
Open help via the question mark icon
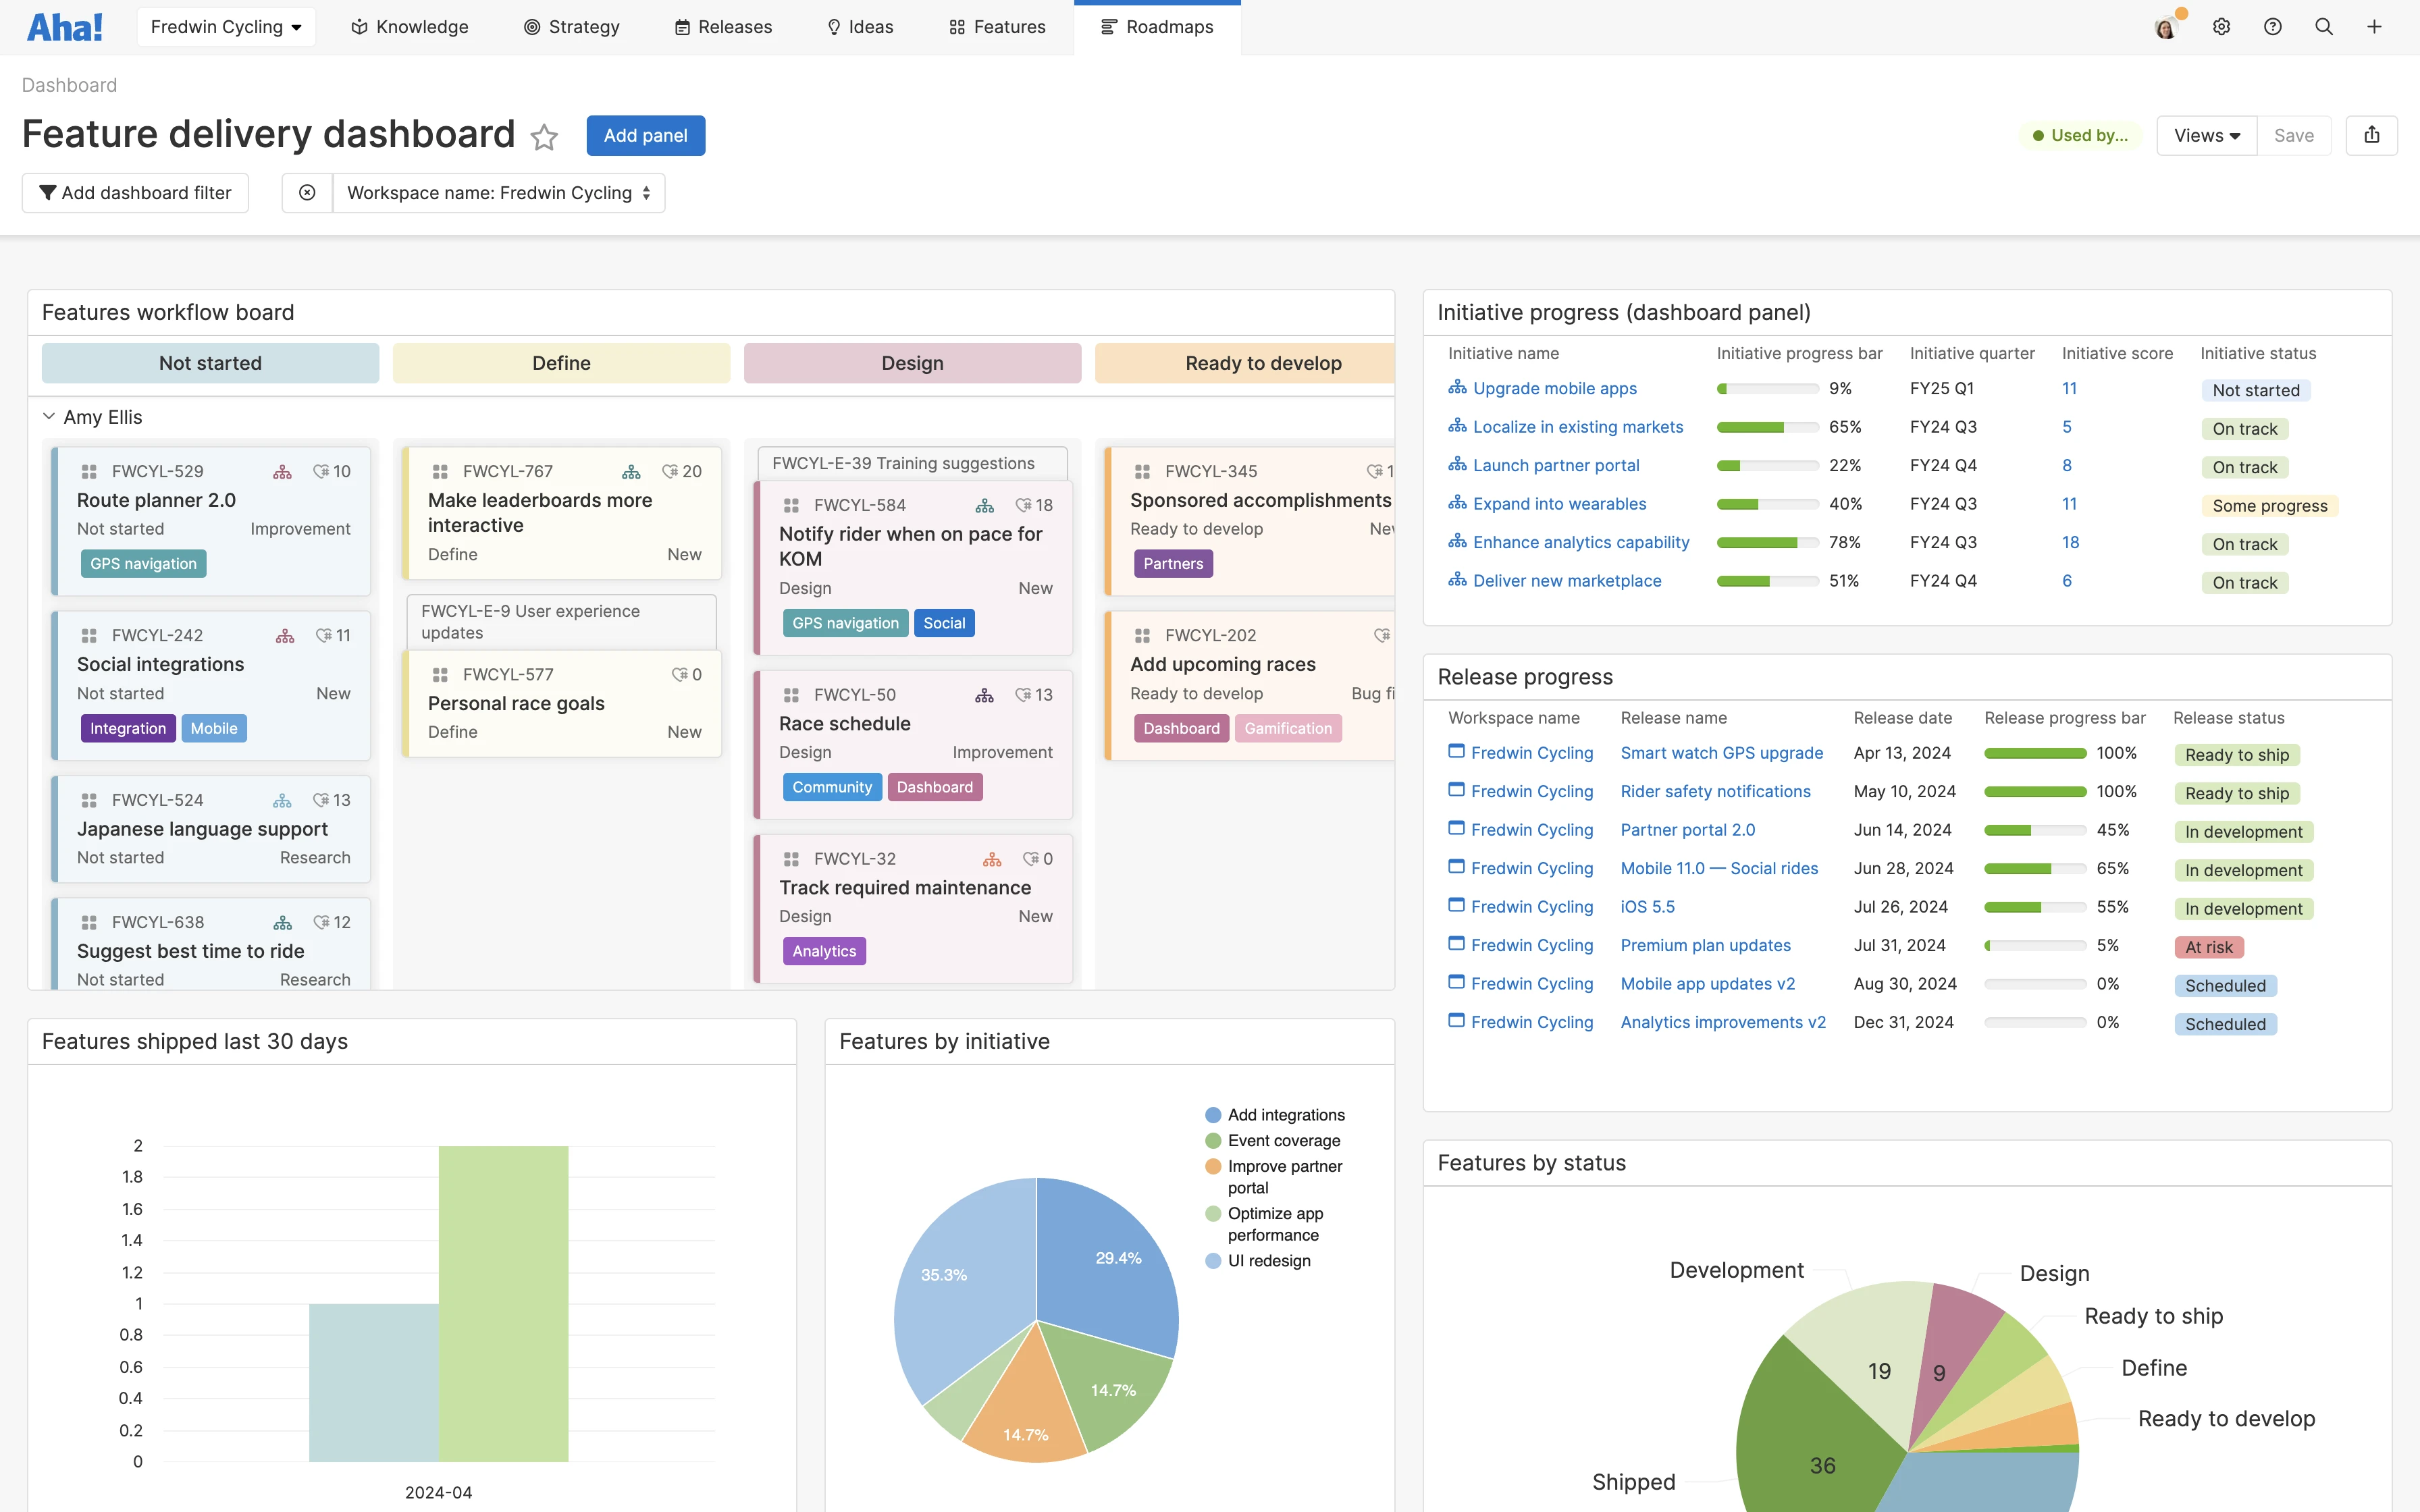[2273, 26]
